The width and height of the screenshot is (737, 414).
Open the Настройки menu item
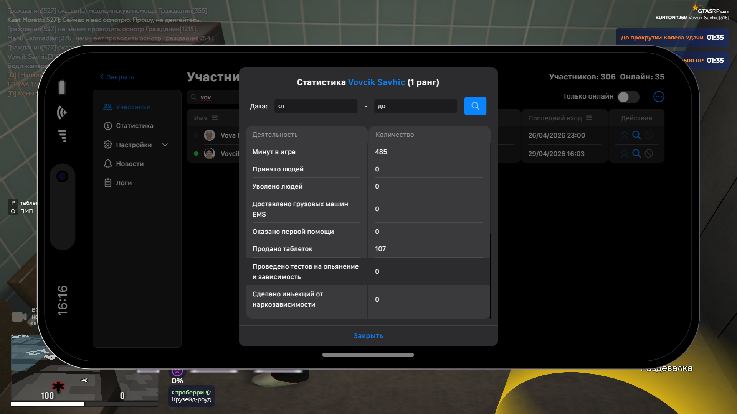[x=134, y=145]
